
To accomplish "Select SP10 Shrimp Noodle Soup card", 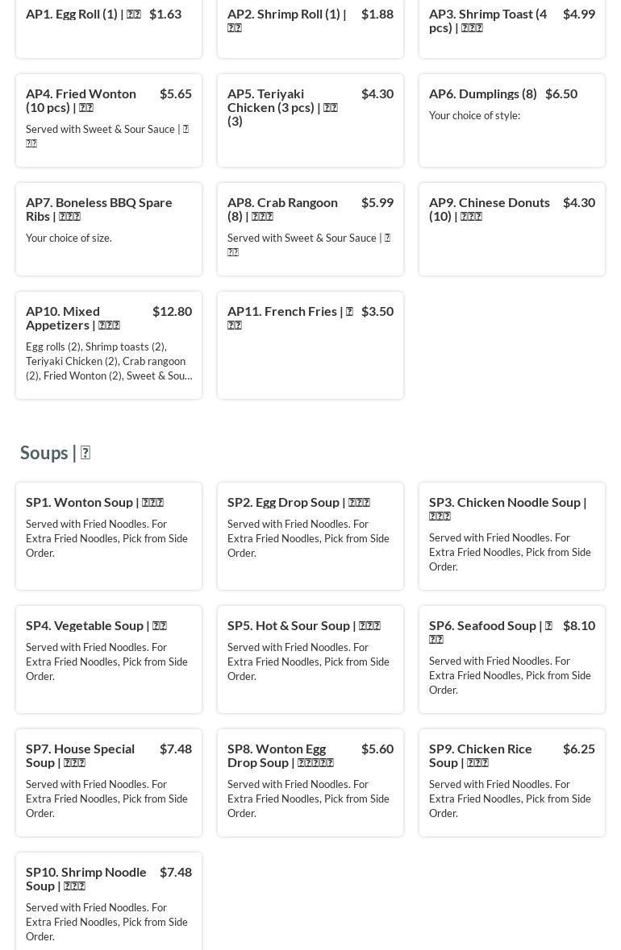I will point(108,902).
